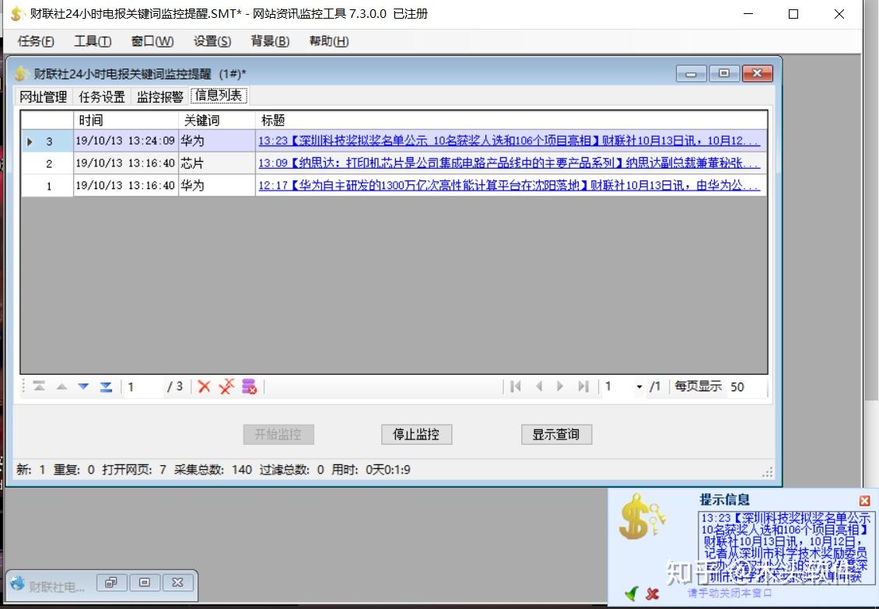The height and width of the screenshot is (609, 879).
Task: Maximize the minimized 财联社电... child window
Action: click(x=145, y=583)
